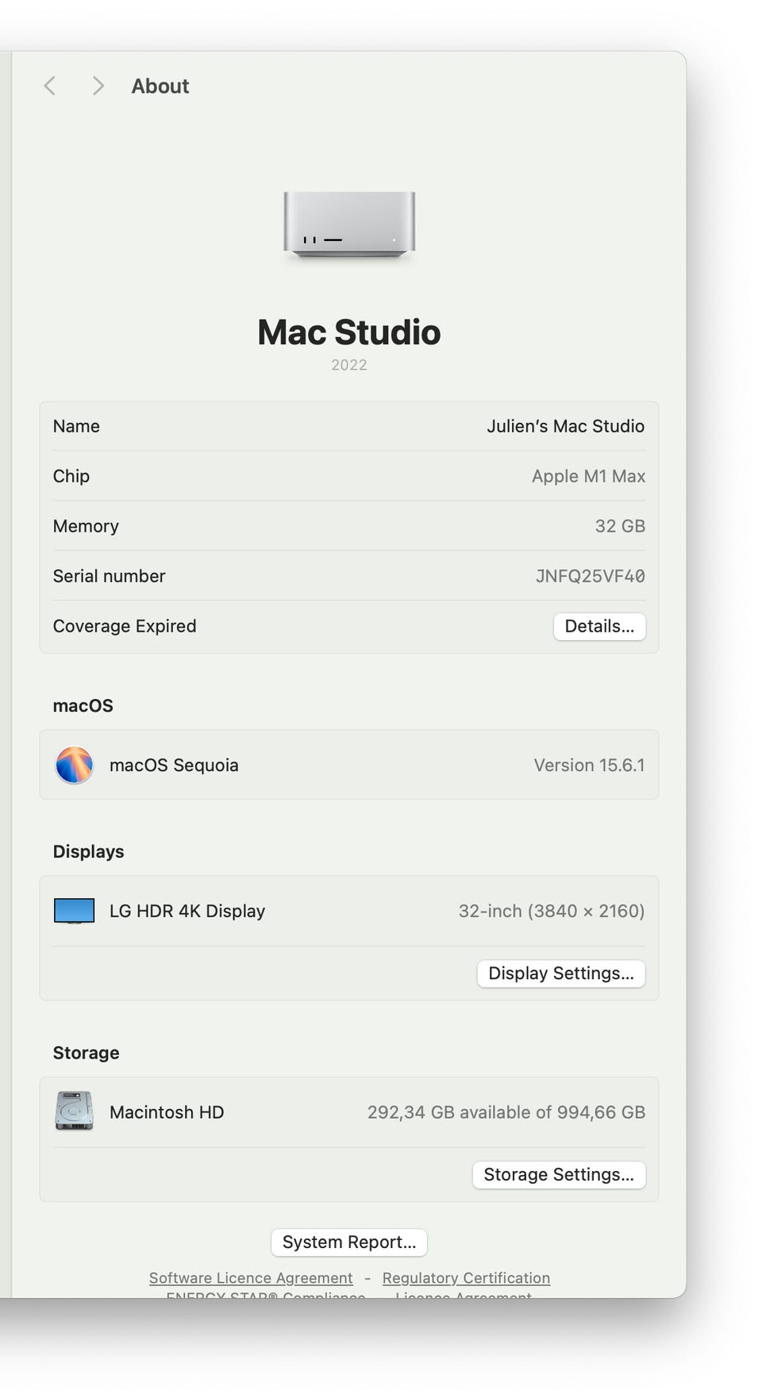The image size is (762, 1398).
Task: Click the 32-inch display resolution text
Action: 551,911
